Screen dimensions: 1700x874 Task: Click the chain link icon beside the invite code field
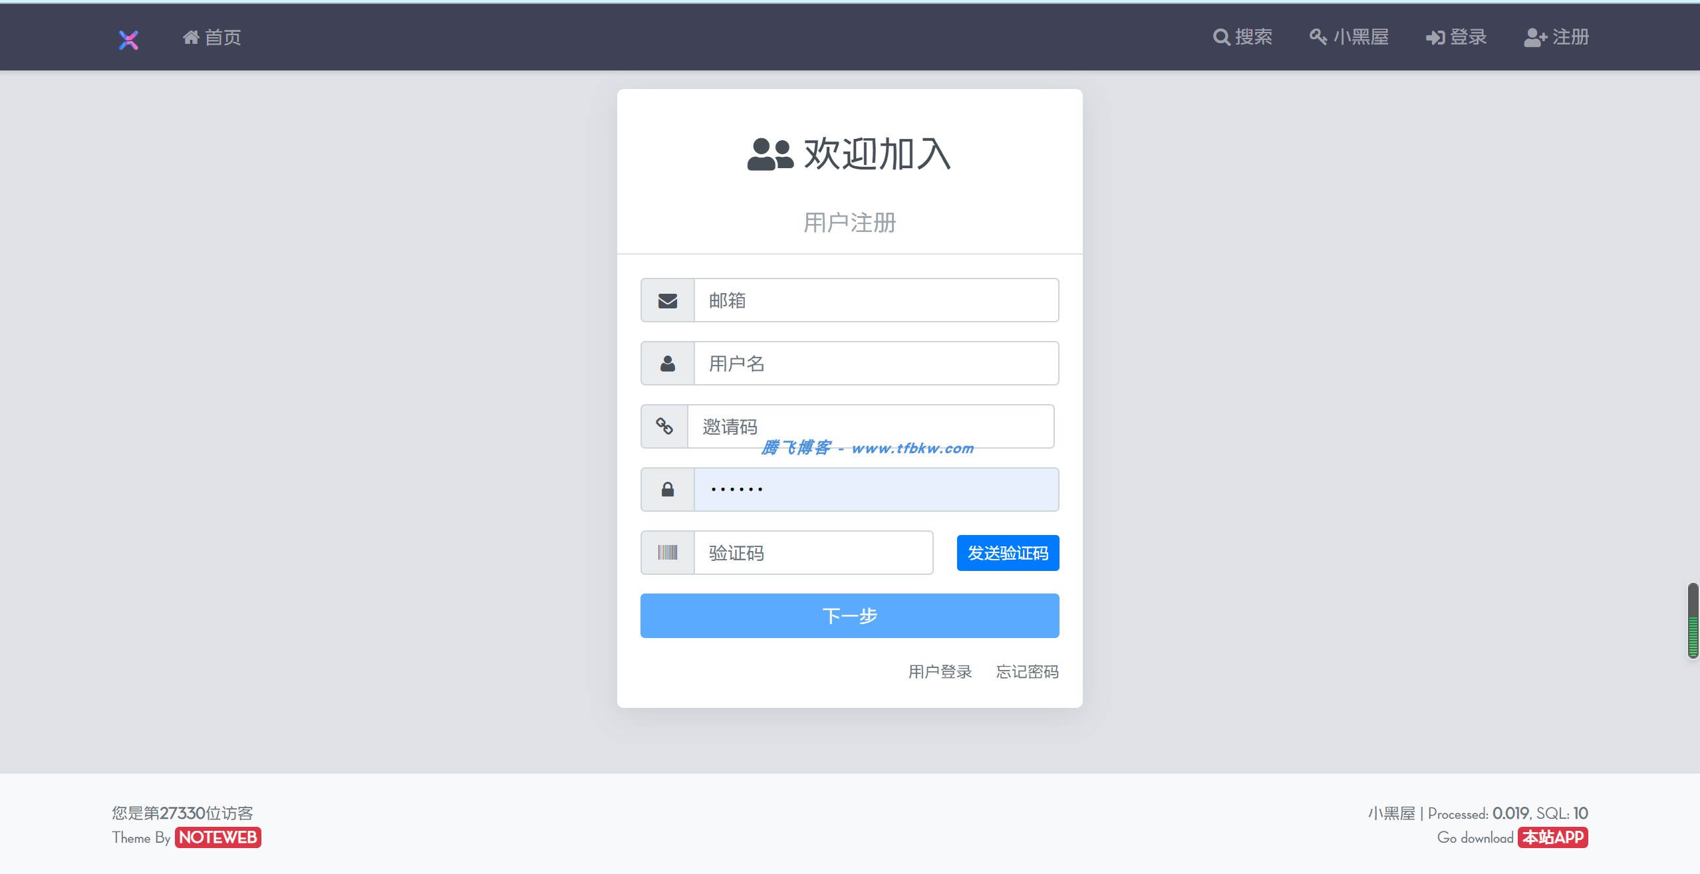(664, 426)
